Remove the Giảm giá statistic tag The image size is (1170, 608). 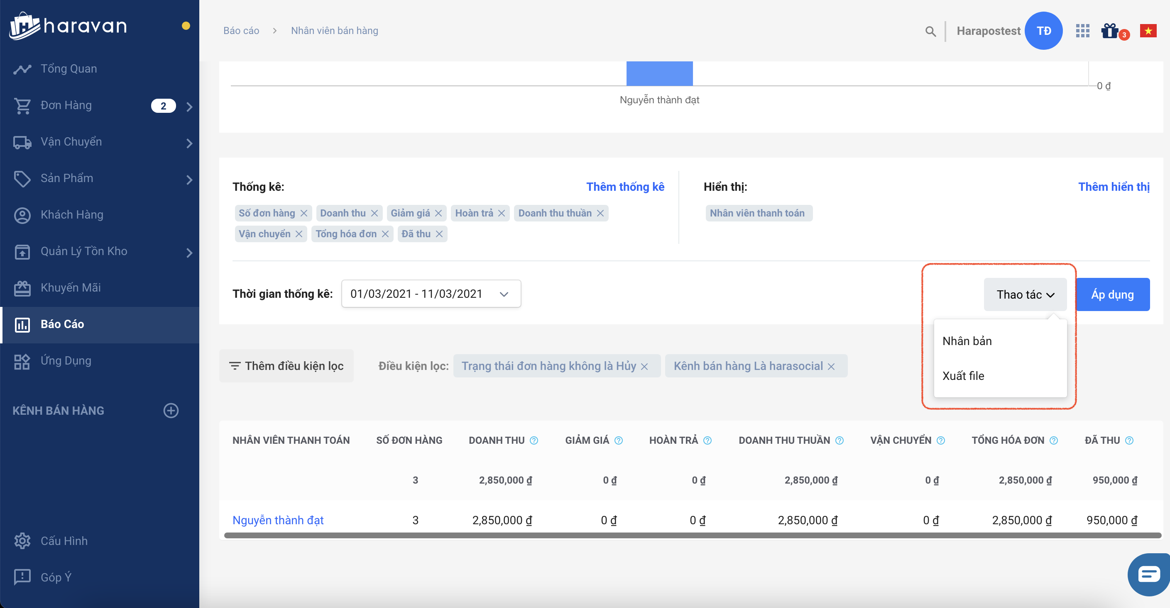point(438,213)
